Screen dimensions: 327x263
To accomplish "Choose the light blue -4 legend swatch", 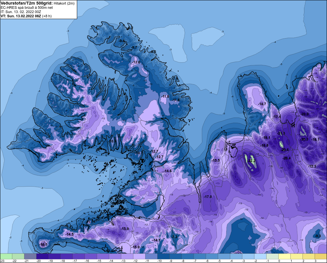I will (236, 256).
